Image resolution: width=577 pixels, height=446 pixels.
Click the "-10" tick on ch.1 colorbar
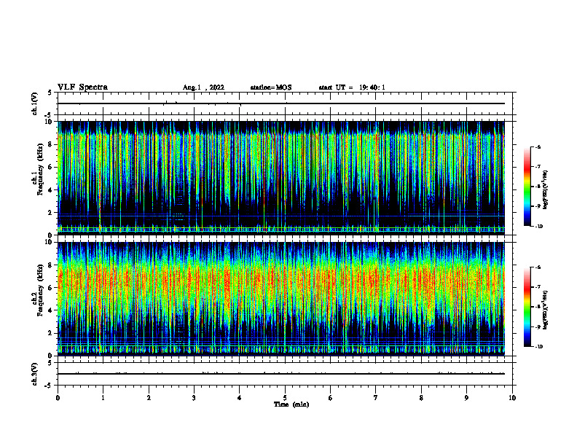539,226
